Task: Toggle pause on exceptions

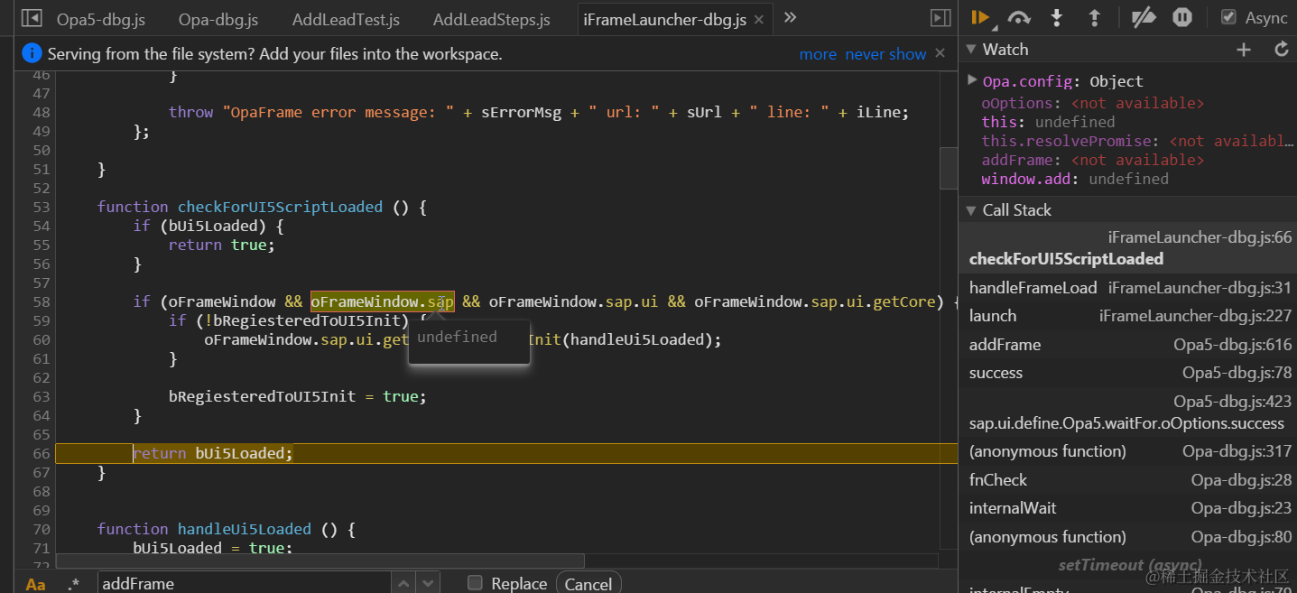Action: (x=1181, y=17)
